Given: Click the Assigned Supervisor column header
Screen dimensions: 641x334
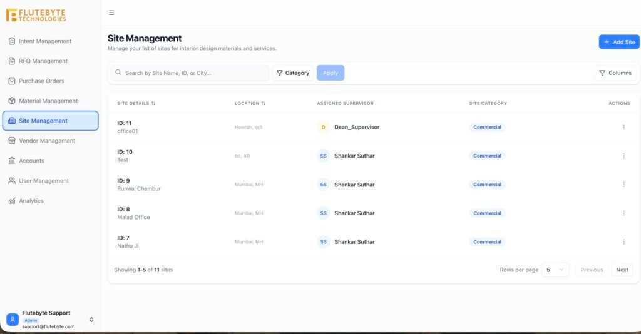Looking at the screenshot, I should click(x=346, y=103).
